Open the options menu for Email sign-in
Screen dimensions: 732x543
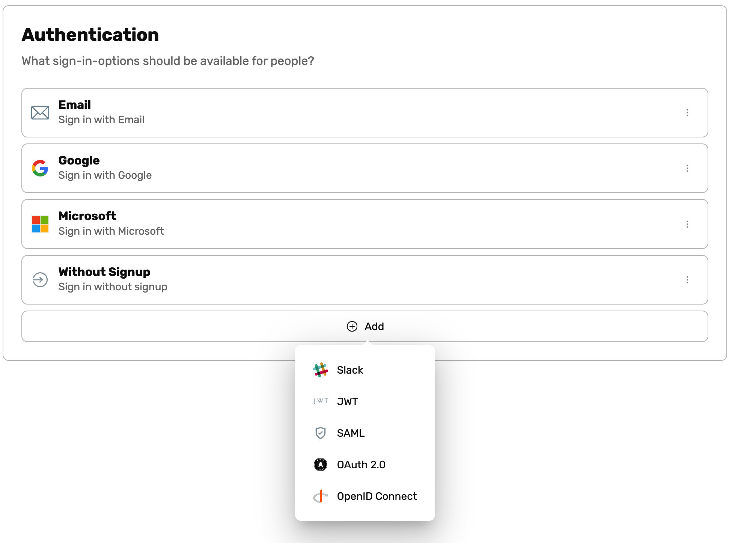click(687, 113)
